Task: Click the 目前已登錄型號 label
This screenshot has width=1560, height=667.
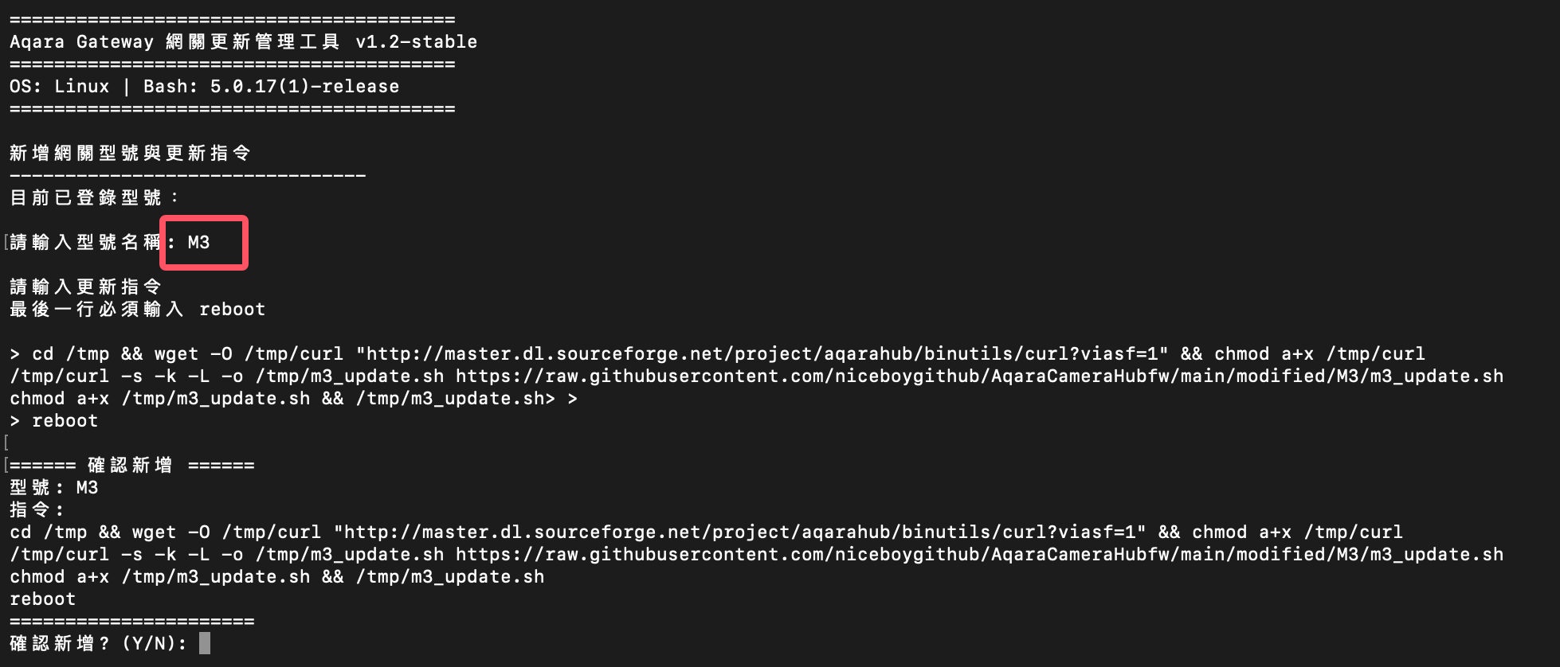Action: point(94,197)
